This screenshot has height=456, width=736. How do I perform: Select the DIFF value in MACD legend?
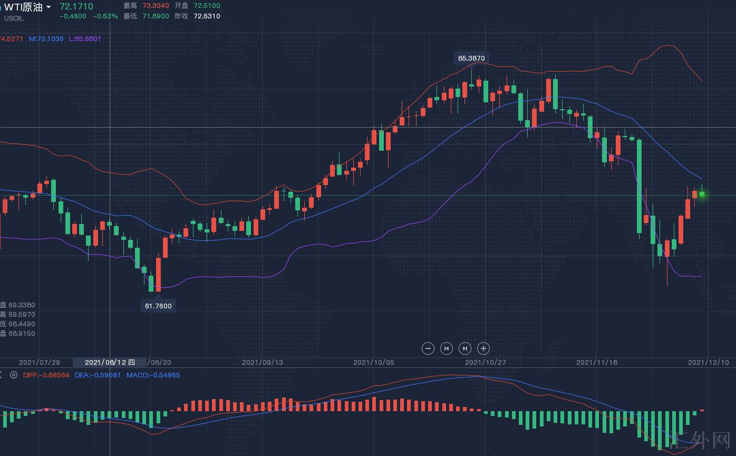[x=46, y=375]
